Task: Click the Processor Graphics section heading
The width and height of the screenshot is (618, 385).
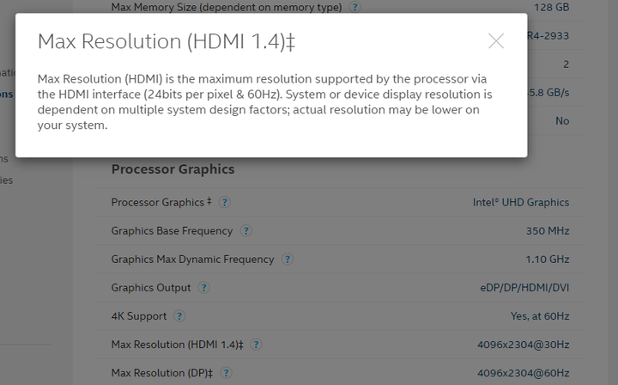Action: [x=173, y=168]
